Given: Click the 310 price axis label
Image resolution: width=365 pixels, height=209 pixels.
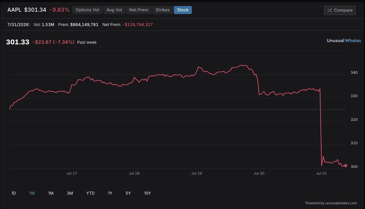Looking at the screenshot, I should [354, 143].
